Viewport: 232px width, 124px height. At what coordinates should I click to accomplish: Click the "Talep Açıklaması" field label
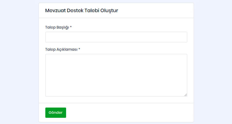pos(61,49)
